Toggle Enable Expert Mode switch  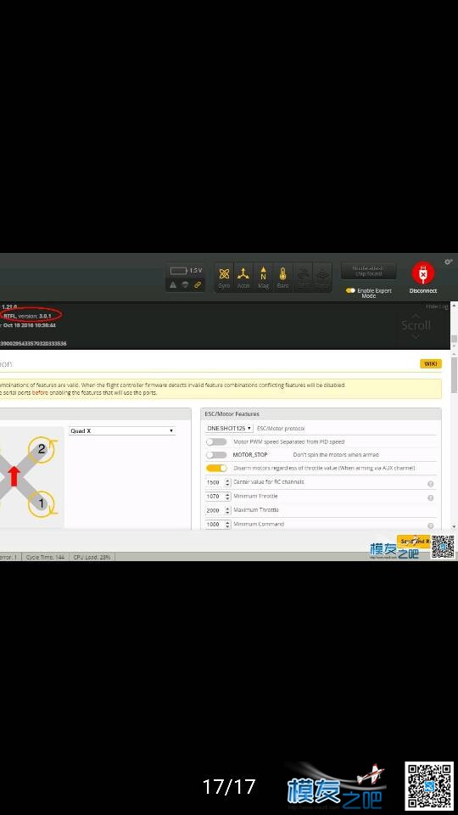tap(350, 290)
